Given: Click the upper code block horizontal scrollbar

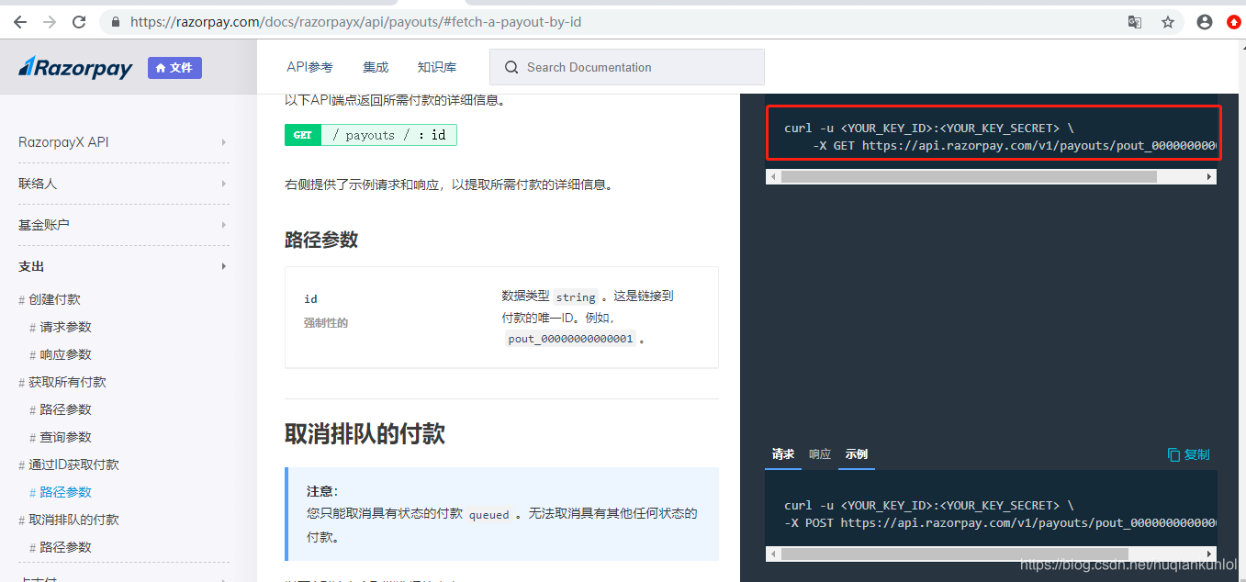Looking at the screenshot, I should [969, 176].
